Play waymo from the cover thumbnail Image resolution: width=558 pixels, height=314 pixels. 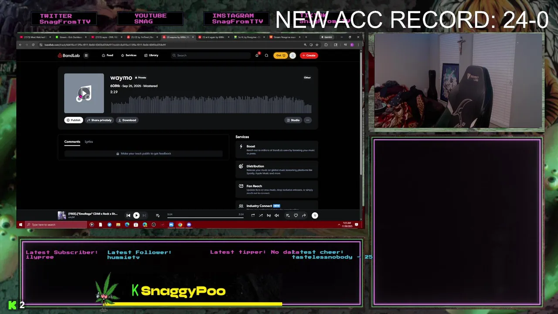tap(84, 93)
